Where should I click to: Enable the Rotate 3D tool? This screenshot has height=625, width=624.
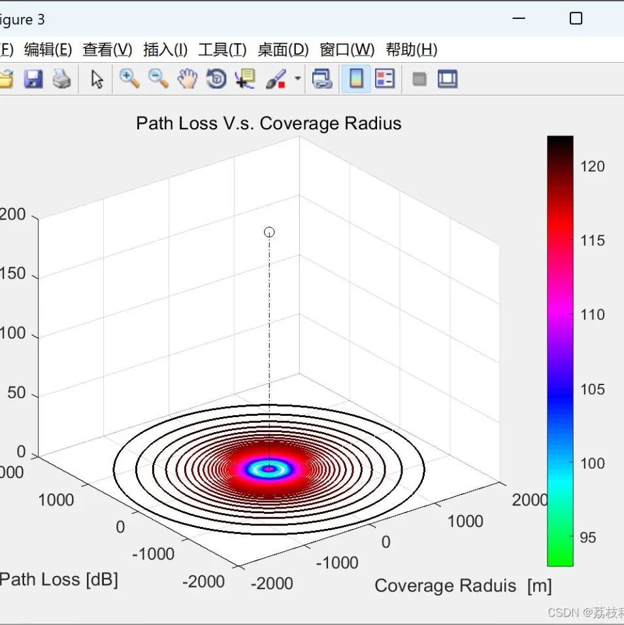216,78
